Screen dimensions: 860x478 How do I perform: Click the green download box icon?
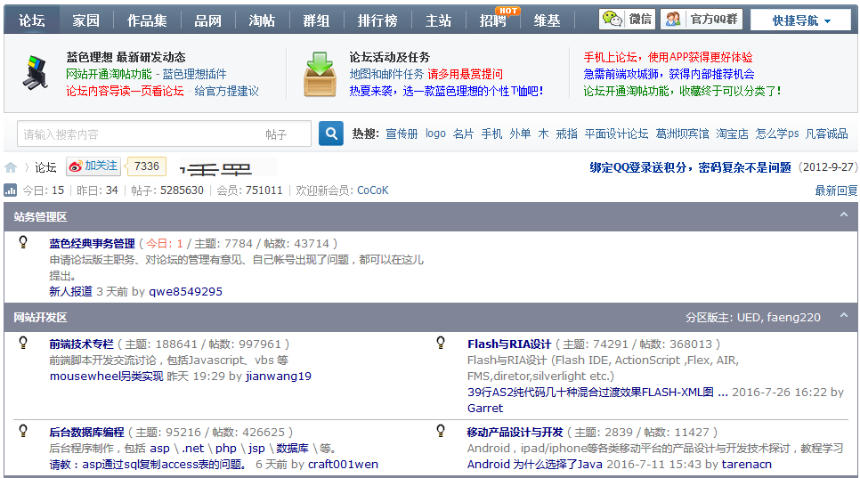320,74
